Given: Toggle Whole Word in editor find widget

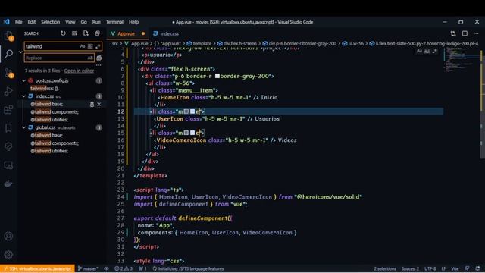Looking at the screenshot, I should [x=427, y=51].
